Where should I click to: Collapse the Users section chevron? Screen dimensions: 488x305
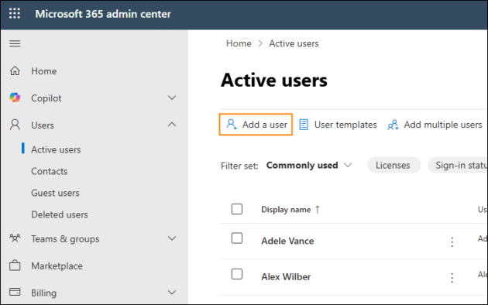pyautogui.click(x=172, y=125)
